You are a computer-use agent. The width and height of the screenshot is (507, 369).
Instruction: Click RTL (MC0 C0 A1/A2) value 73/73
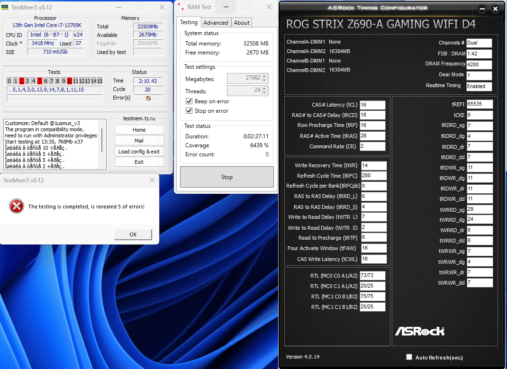[x=372, y=275]
